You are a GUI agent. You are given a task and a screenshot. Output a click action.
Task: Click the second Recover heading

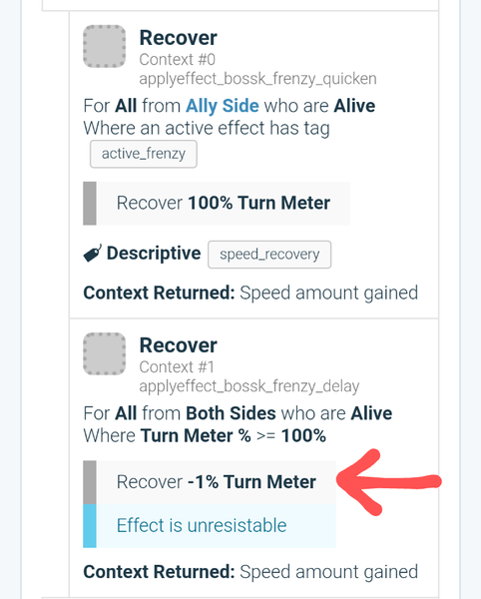[x=179, y=345]
